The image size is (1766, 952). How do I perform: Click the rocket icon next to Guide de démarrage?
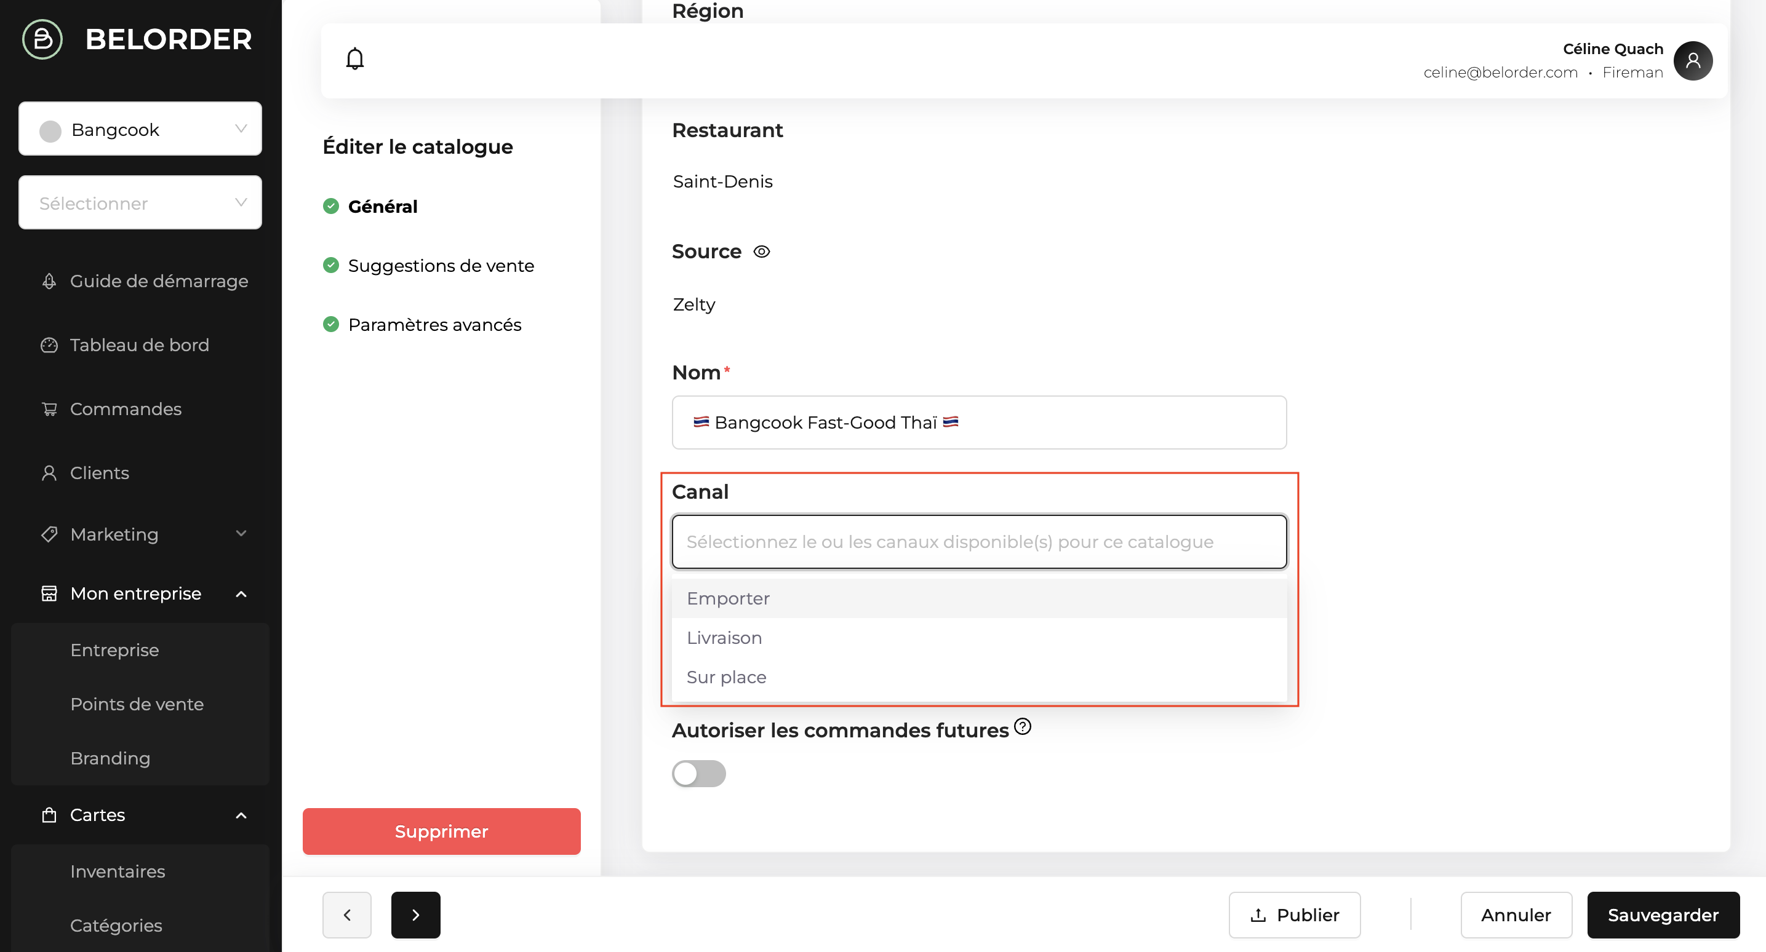pyautogui.click(x=49, y=281)
